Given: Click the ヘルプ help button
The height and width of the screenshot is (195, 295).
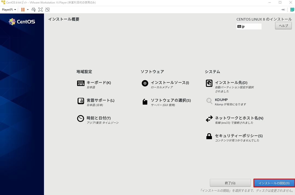Looking at the screenshot, I should 283,26.
